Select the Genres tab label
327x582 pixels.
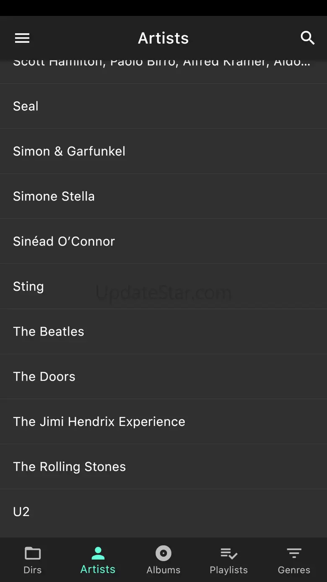point(294,570)
